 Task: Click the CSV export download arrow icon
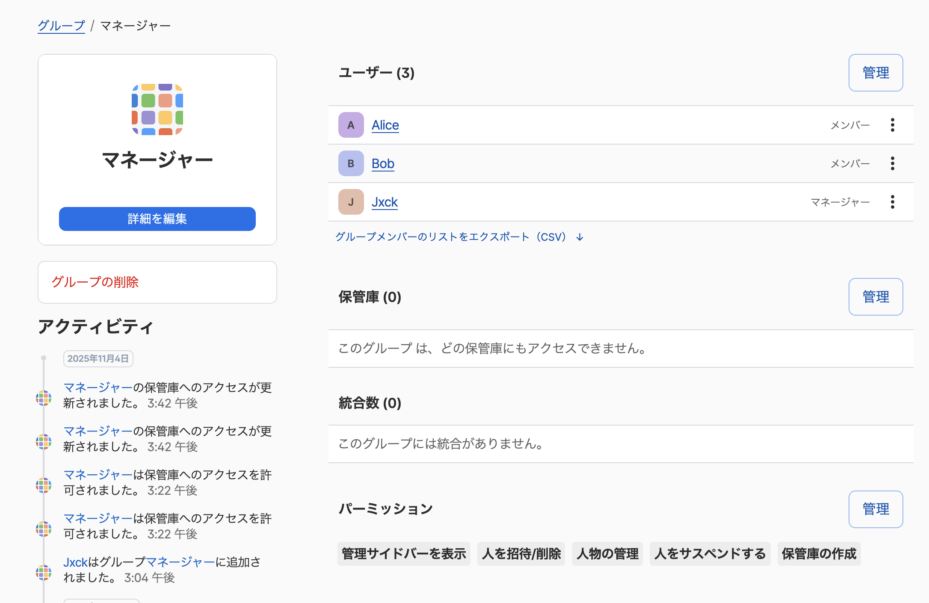point(580,237)
